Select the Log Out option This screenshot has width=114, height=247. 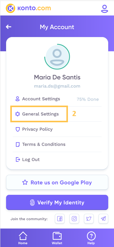coord(57,160)
